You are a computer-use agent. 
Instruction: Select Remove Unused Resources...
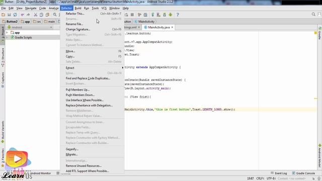[x=93, y=165]
